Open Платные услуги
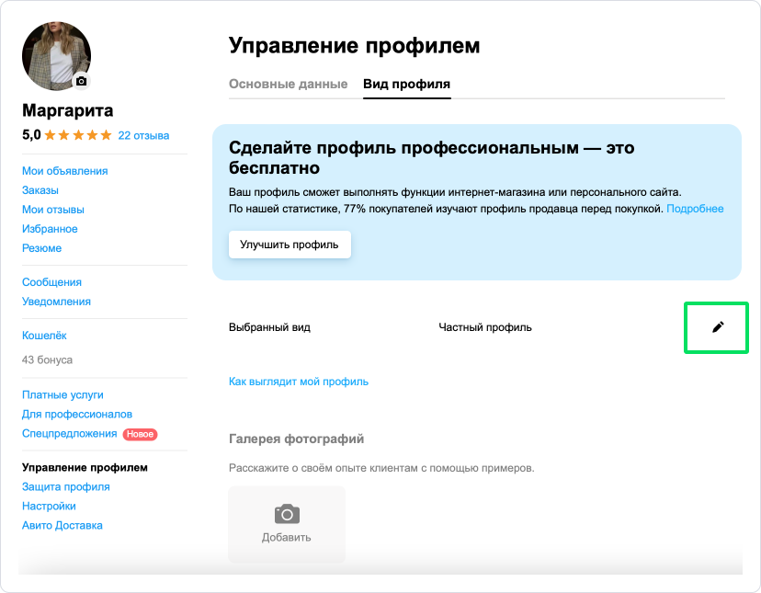Viewport: 761px width, 593px height. pos(62,394)
